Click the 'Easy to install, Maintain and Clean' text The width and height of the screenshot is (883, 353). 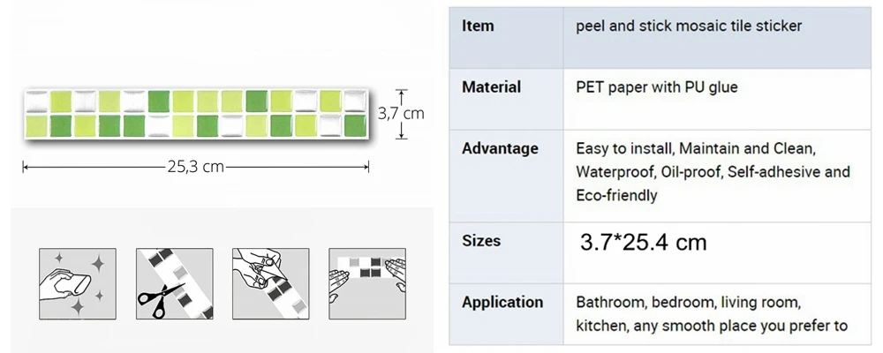point(696,148)
